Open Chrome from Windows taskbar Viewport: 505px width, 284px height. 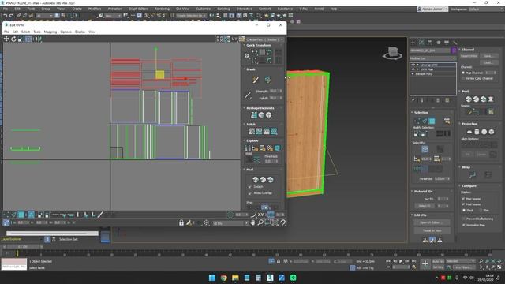(223, 278)
